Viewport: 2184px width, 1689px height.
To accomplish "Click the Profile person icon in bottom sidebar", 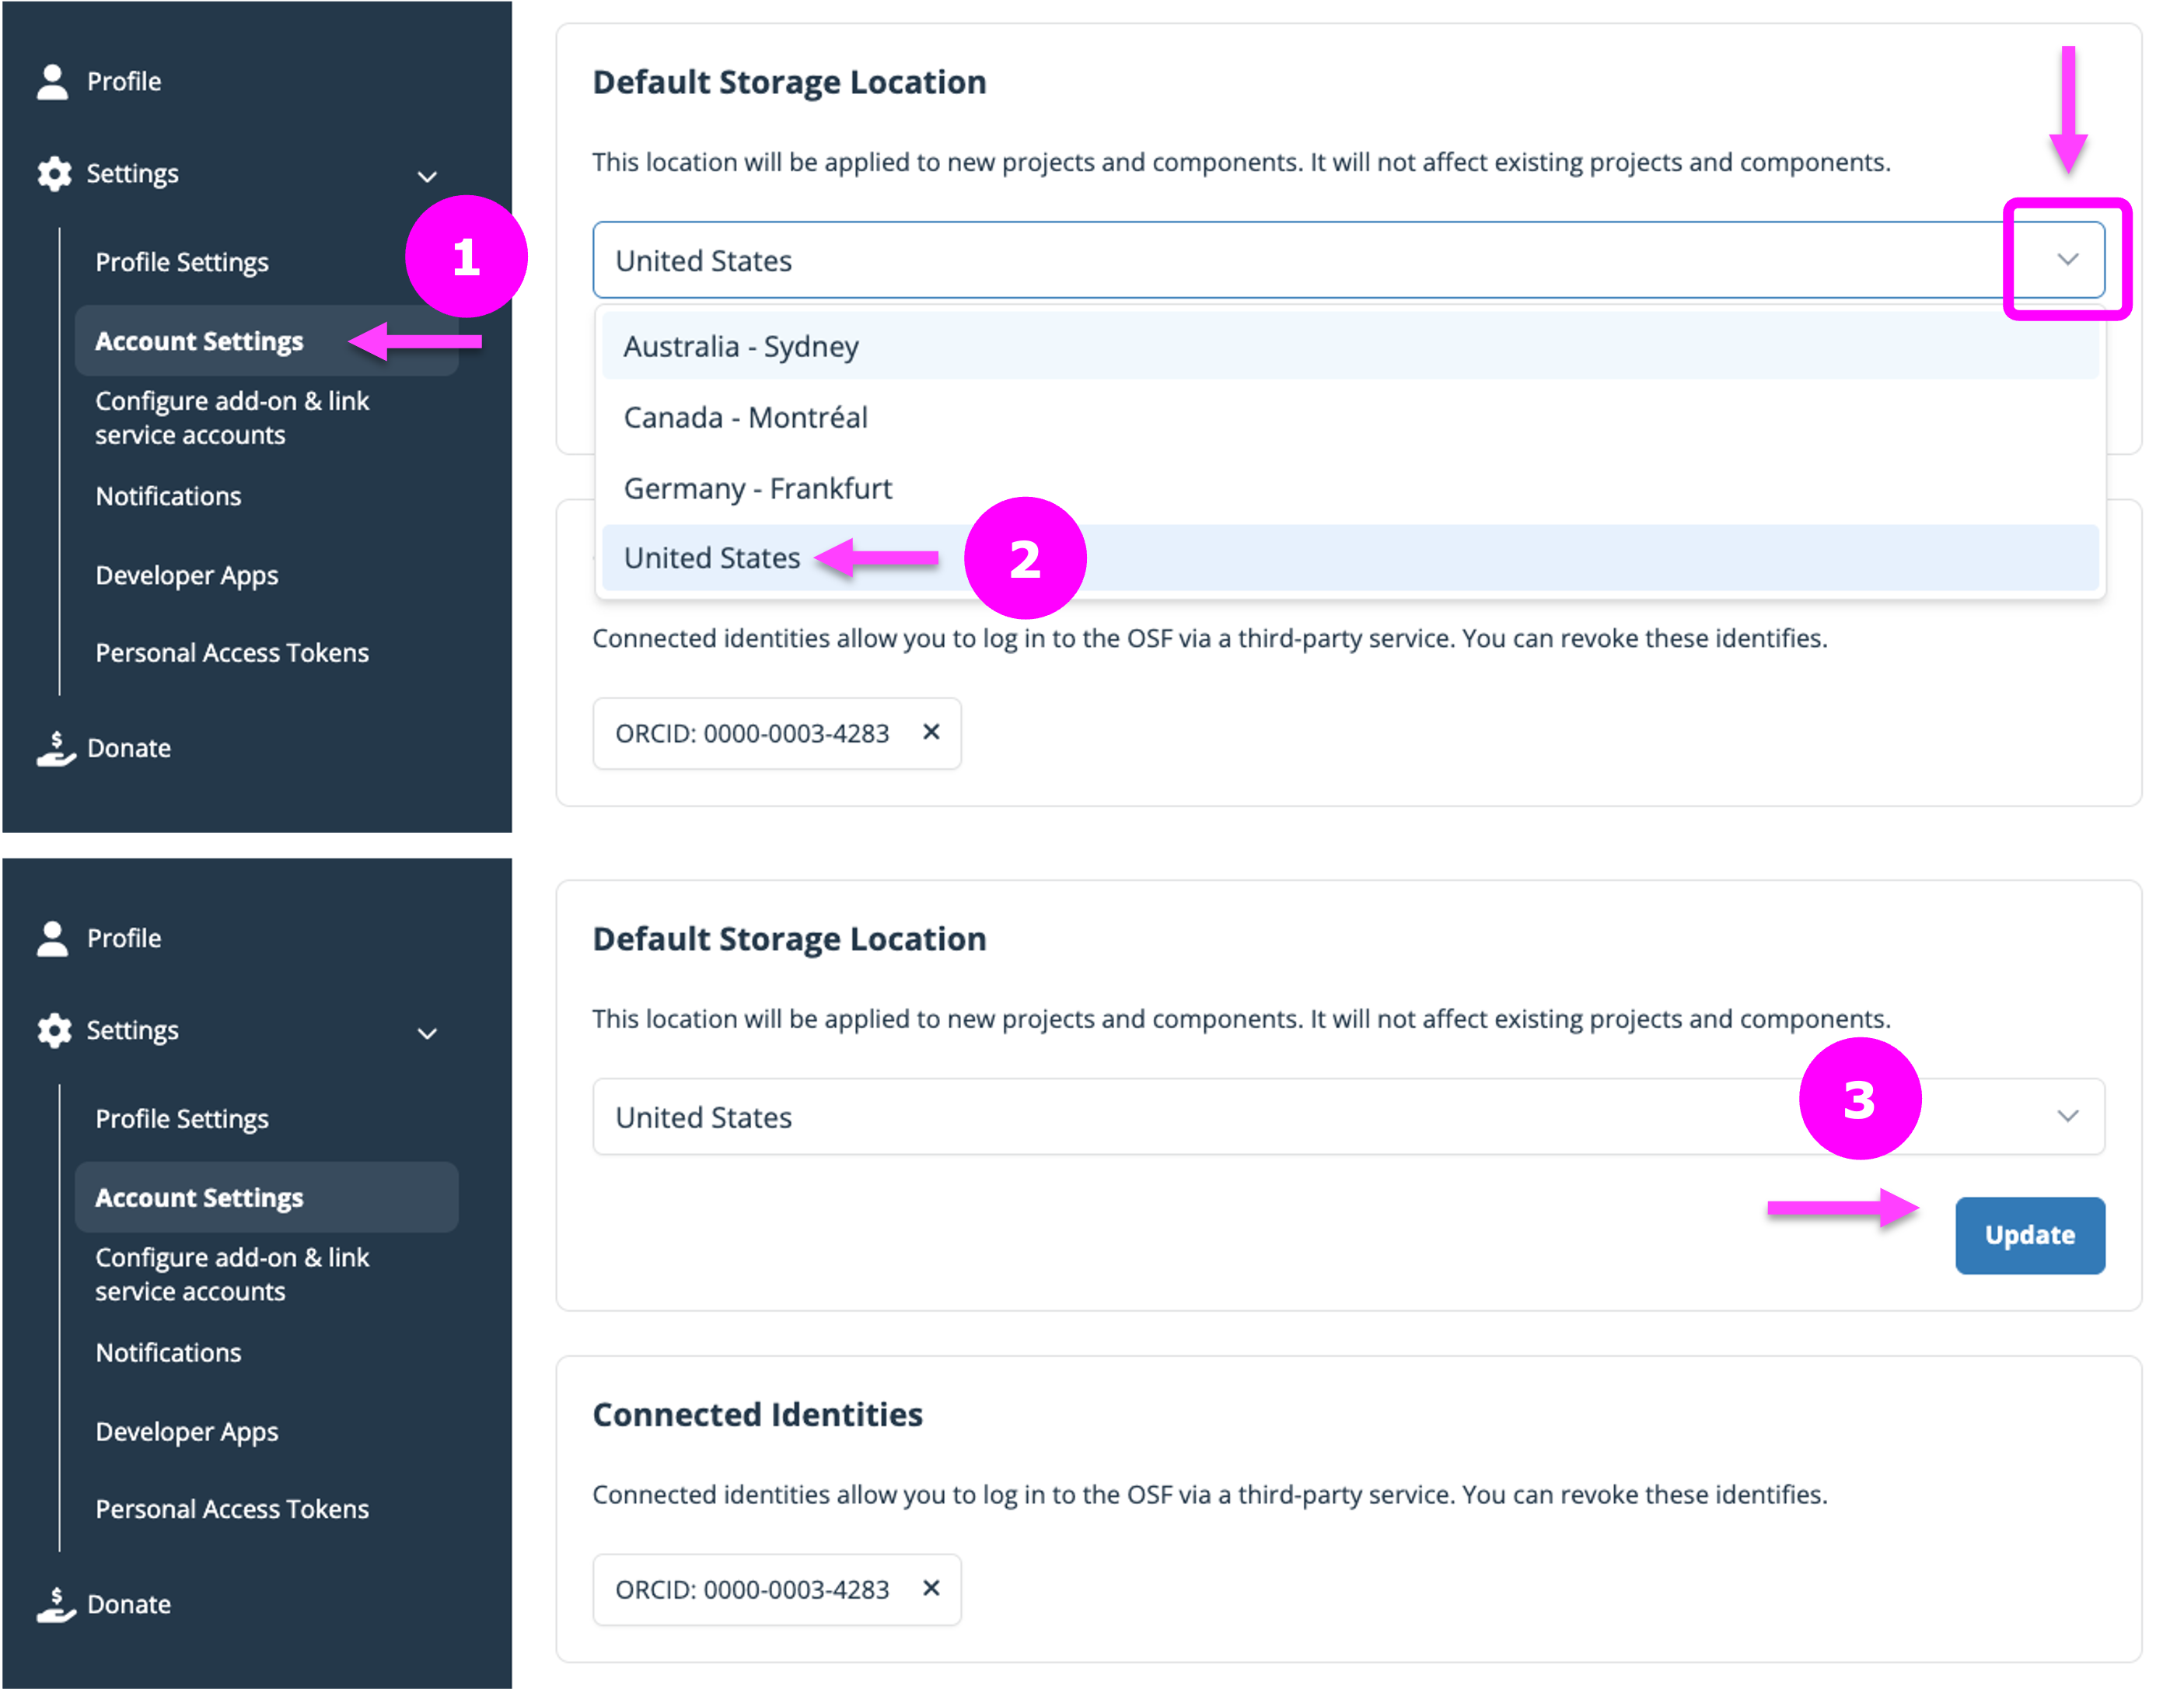I will point(52,938).
